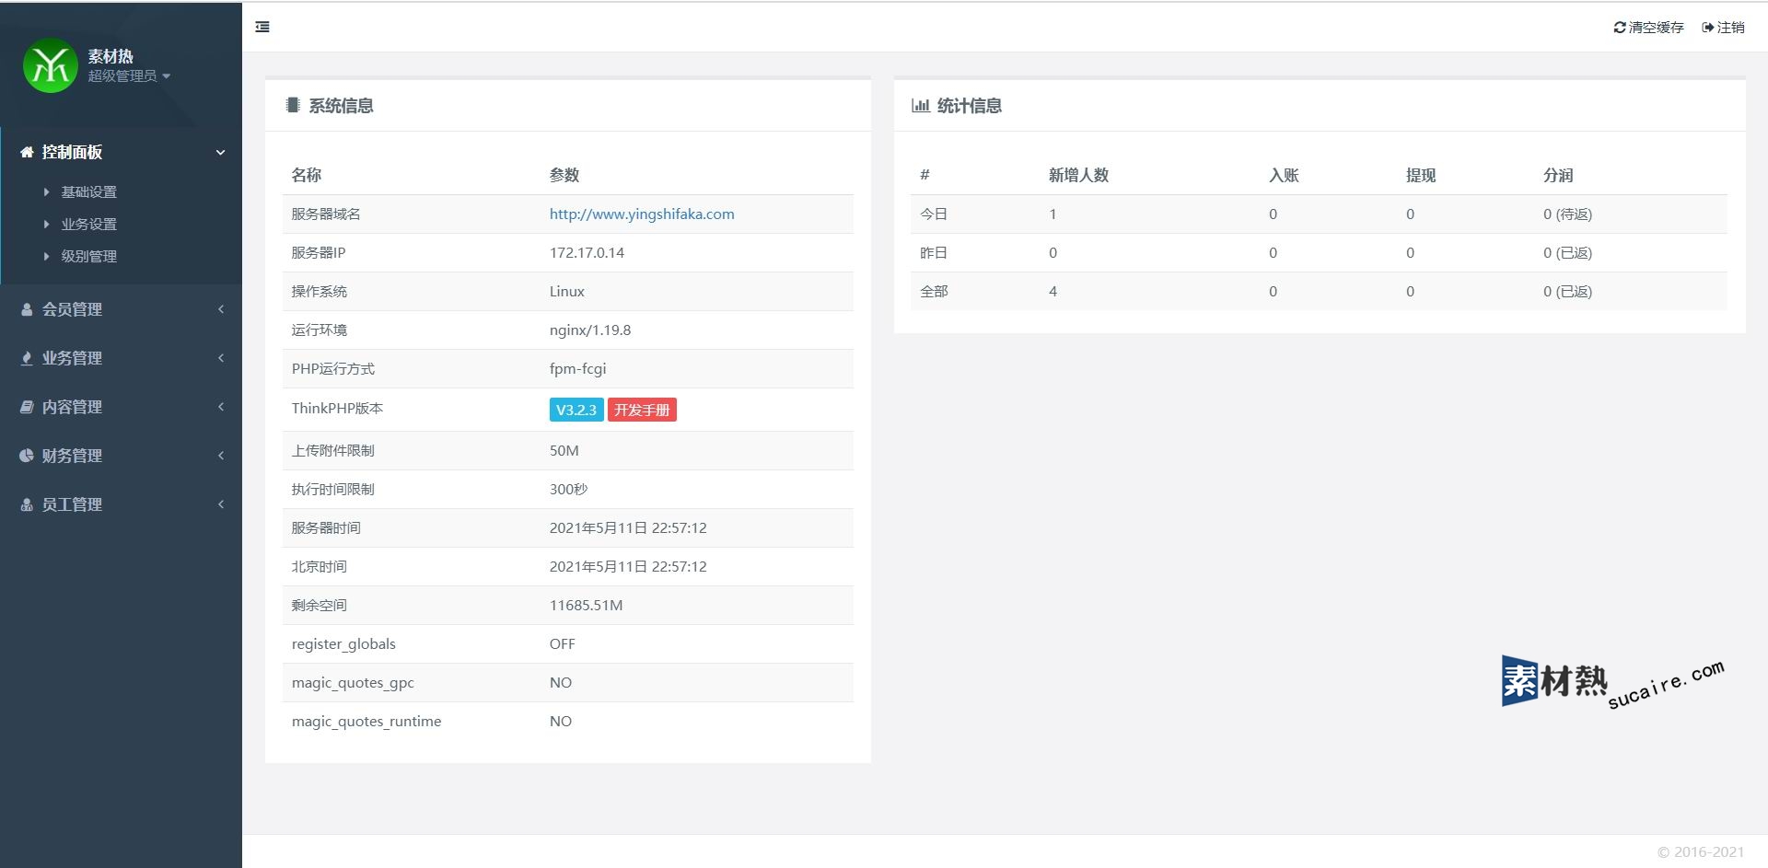Click the 统计信息 panel title
1768x868 pixels.
969,105
